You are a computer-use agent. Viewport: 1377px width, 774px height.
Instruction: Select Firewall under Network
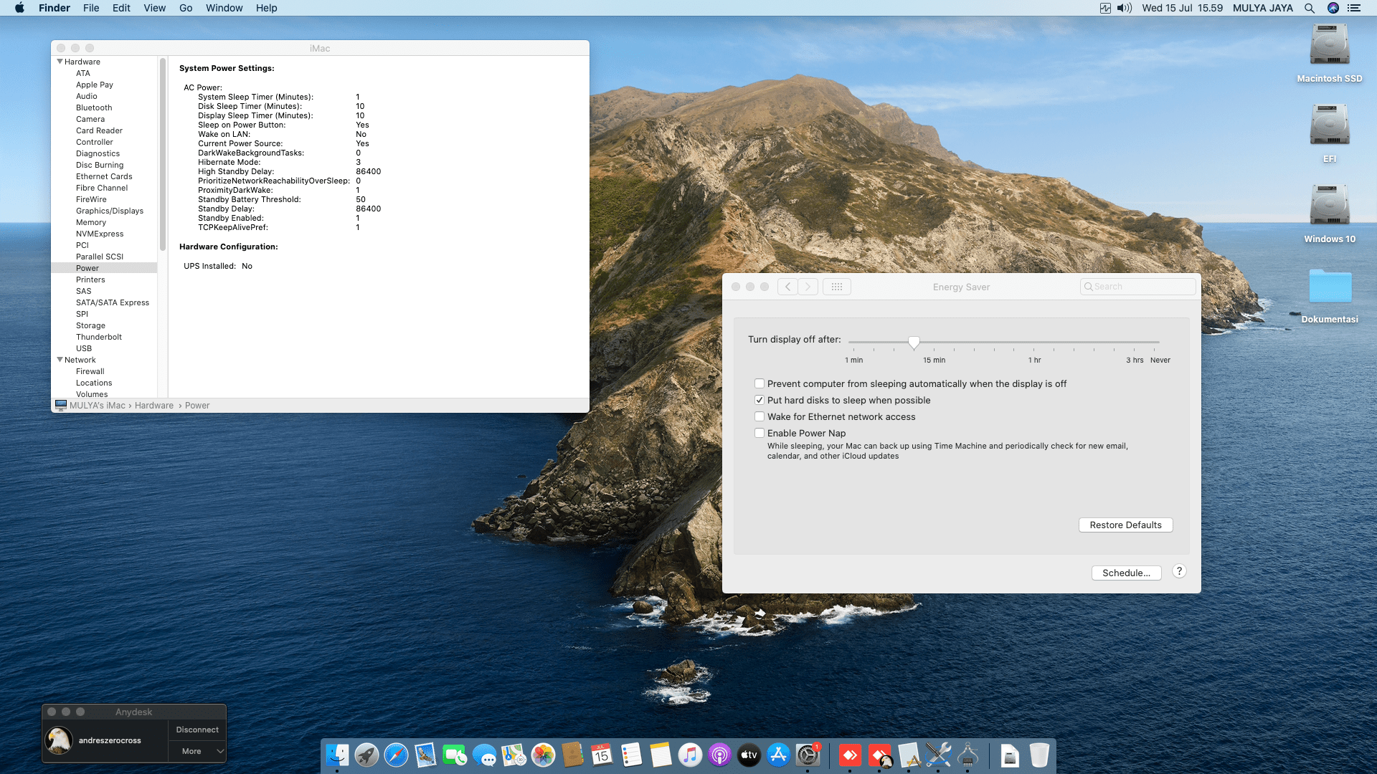pyautogui.click(x=90, y=371)
